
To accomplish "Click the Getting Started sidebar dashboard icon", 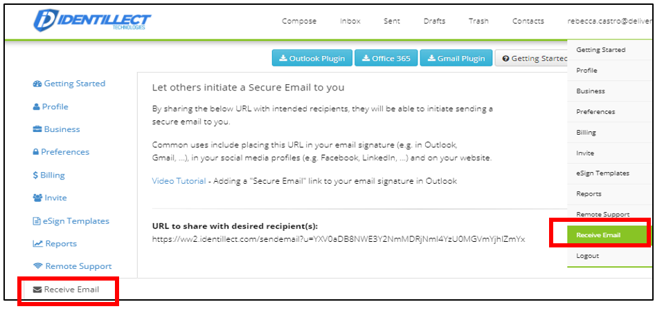I will click(x=37, y=84).
